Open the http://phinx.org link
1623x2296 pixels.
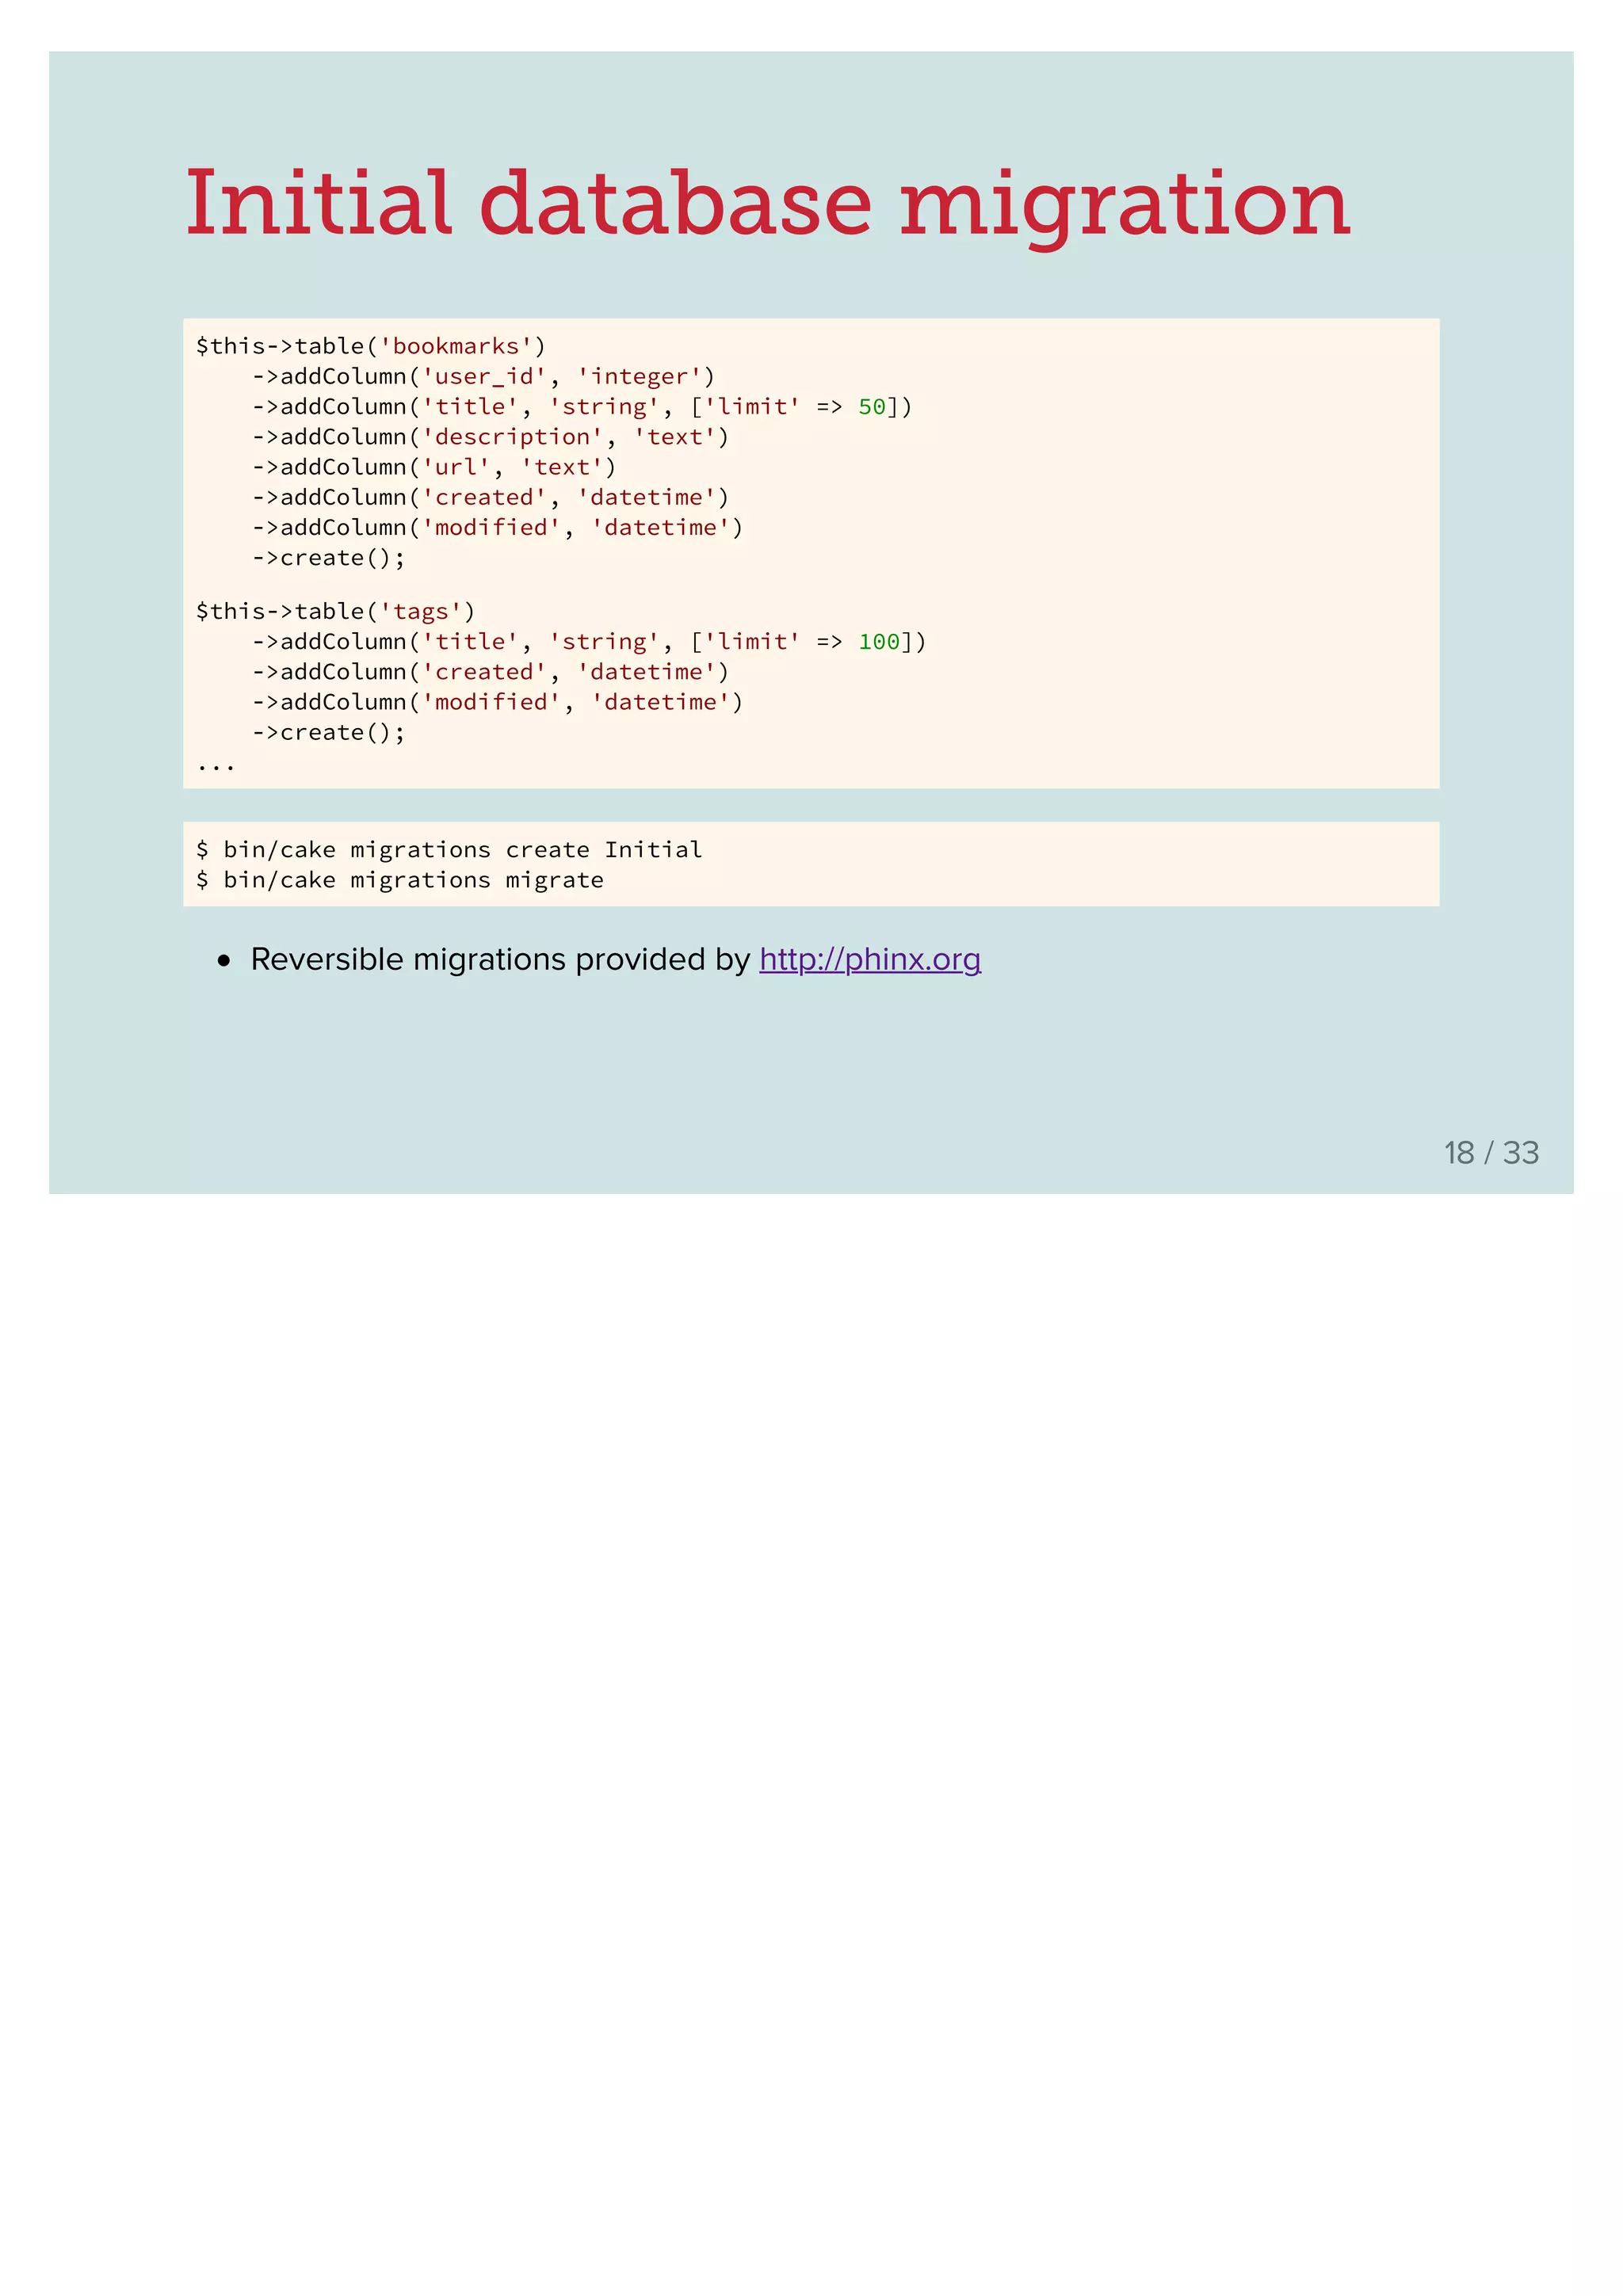pos(869,959)
